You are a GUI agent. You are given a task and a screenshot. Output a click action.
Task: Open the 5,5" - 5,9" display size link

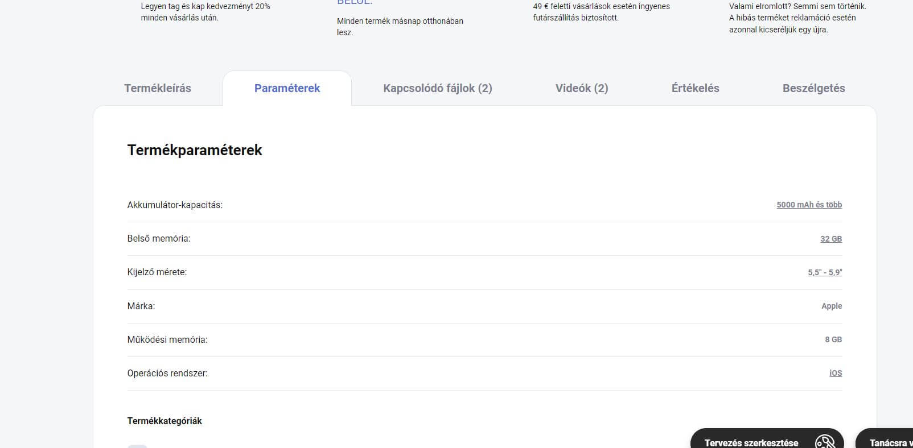click(824, 272)
